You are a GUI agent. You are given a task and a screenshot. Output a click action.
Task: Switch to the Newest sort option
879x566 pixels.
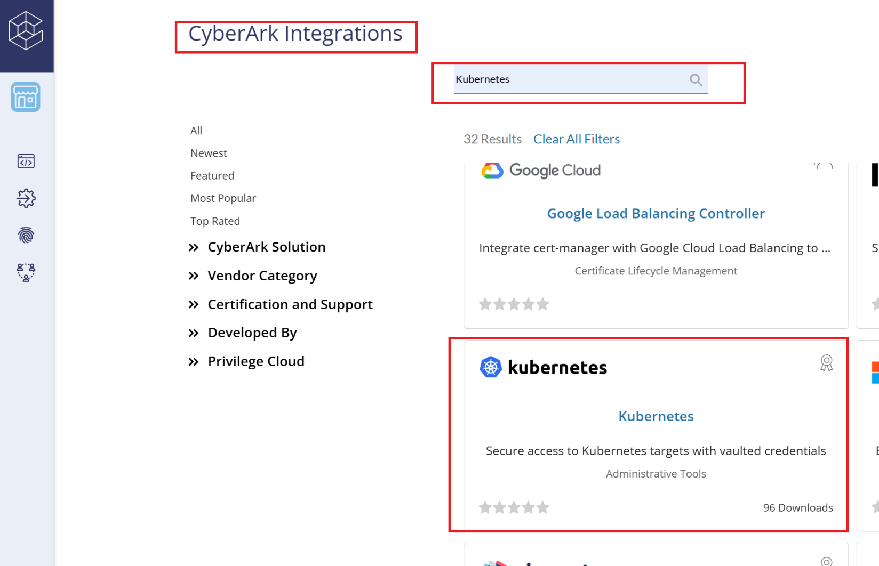(209, 153)
